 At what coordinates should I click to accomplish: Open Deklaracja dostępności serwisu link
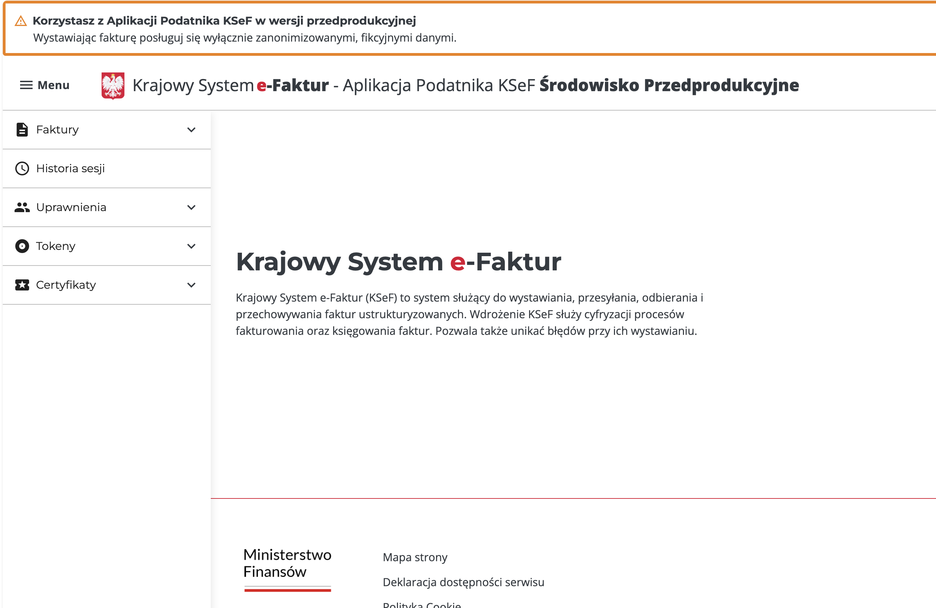click(x=463, y=582)
